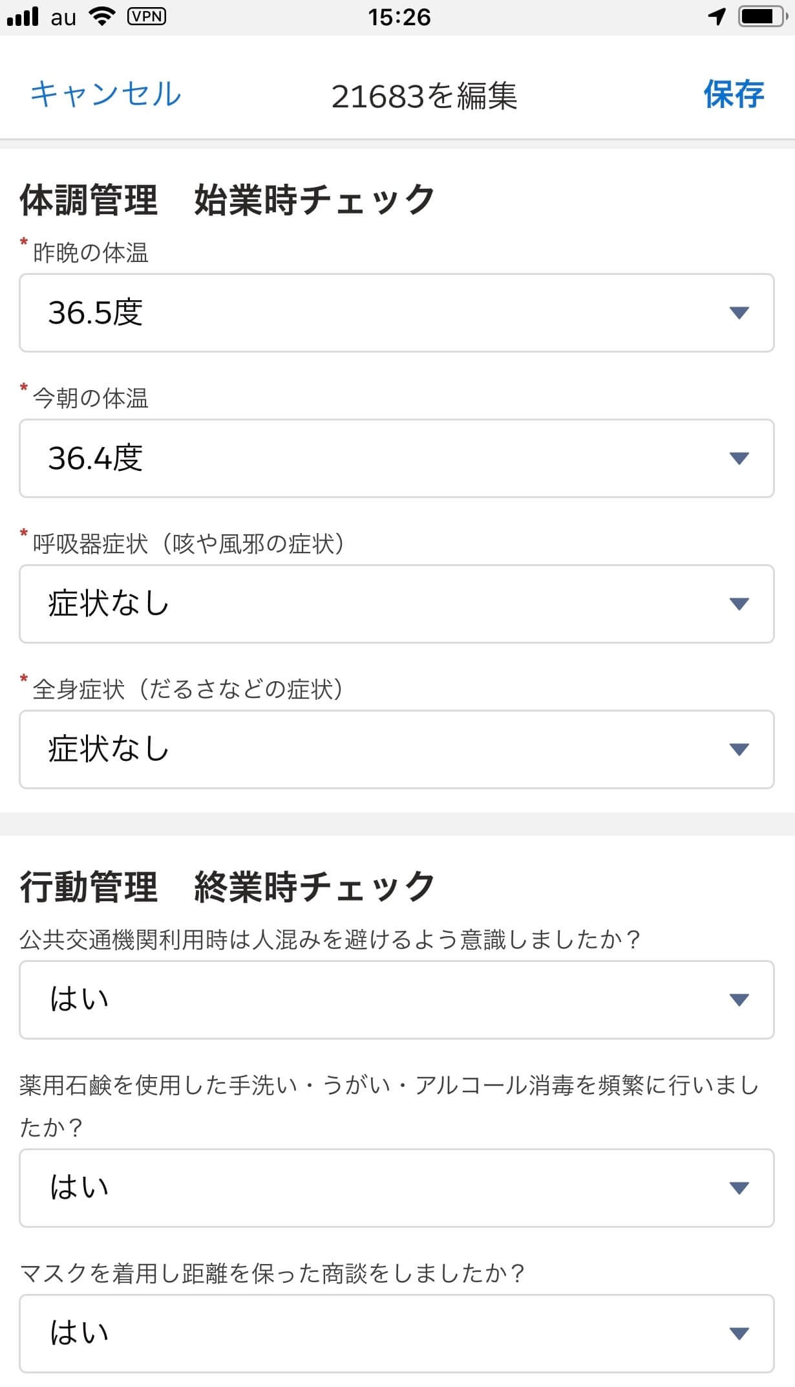Click the arrow icon in 呼吸器症状 field
The width and height of the screenshot is (795, 1387).
[739, 604]
